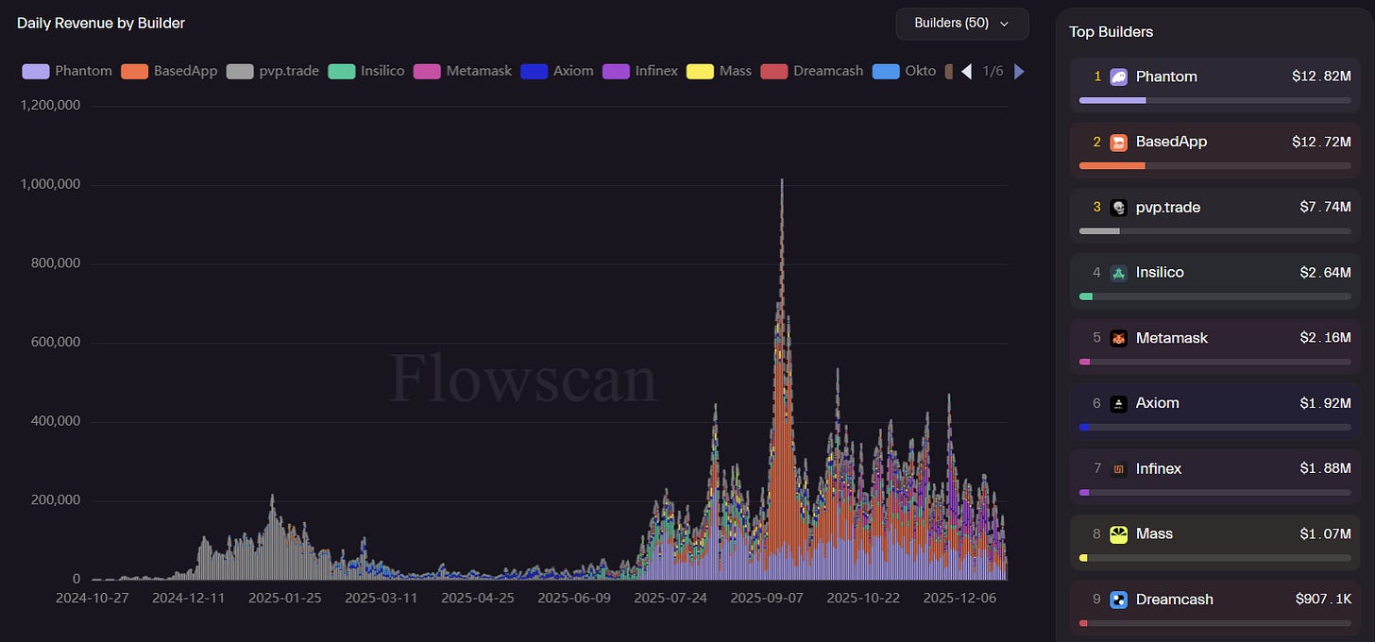Toggle Infinex series in chart legend
The width and height of the screenshot is (1375, 642).
(640, 71)
